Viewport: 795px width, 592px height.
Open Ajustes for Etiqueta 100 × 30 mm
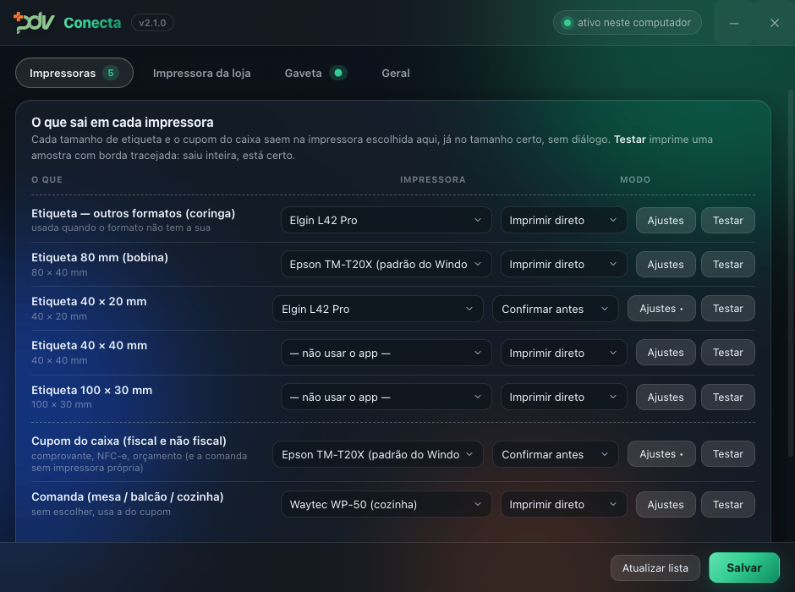coord(666,397)
